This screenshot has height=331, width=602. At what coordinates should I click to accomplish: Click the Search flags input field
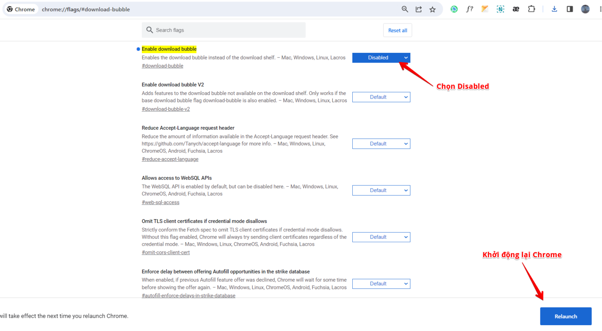click(223, 30)
